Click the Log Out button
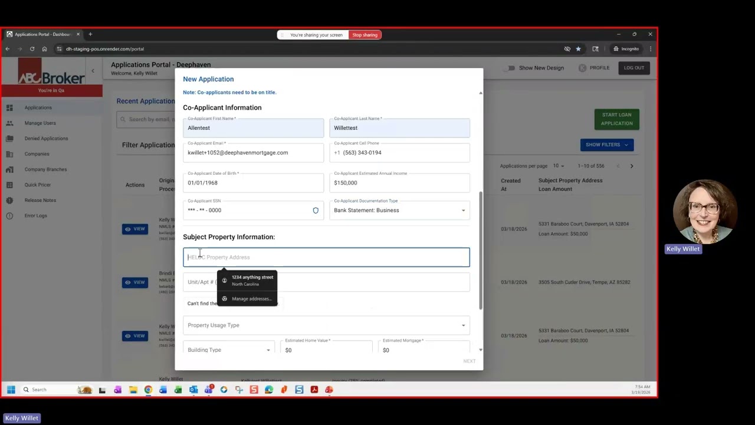 pos(634,68)
